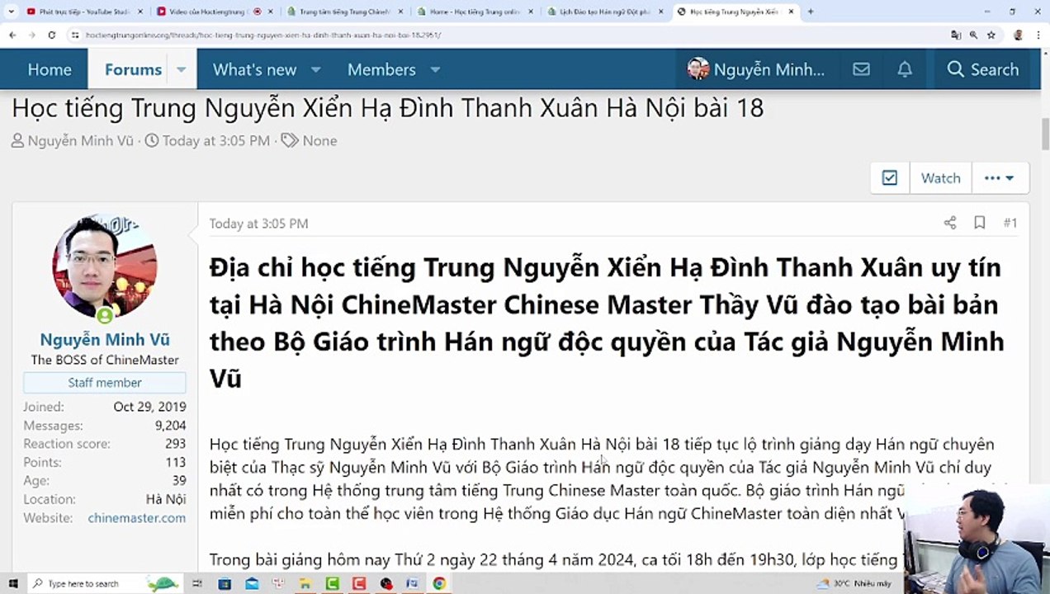
Task: Expand the What's new submenu arrow
Action: point(315,69)
